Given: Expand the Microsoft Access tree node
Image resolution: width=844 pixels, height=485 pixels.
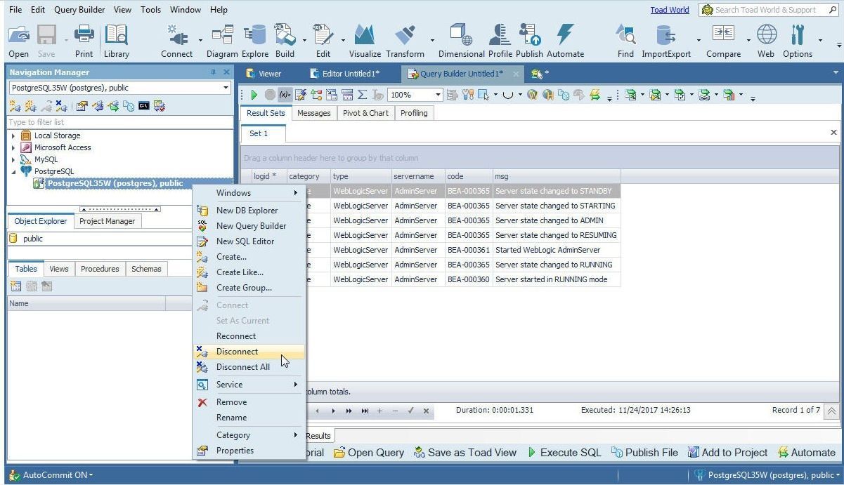Looking at the screenshot, I should click(x=13, y=147).
